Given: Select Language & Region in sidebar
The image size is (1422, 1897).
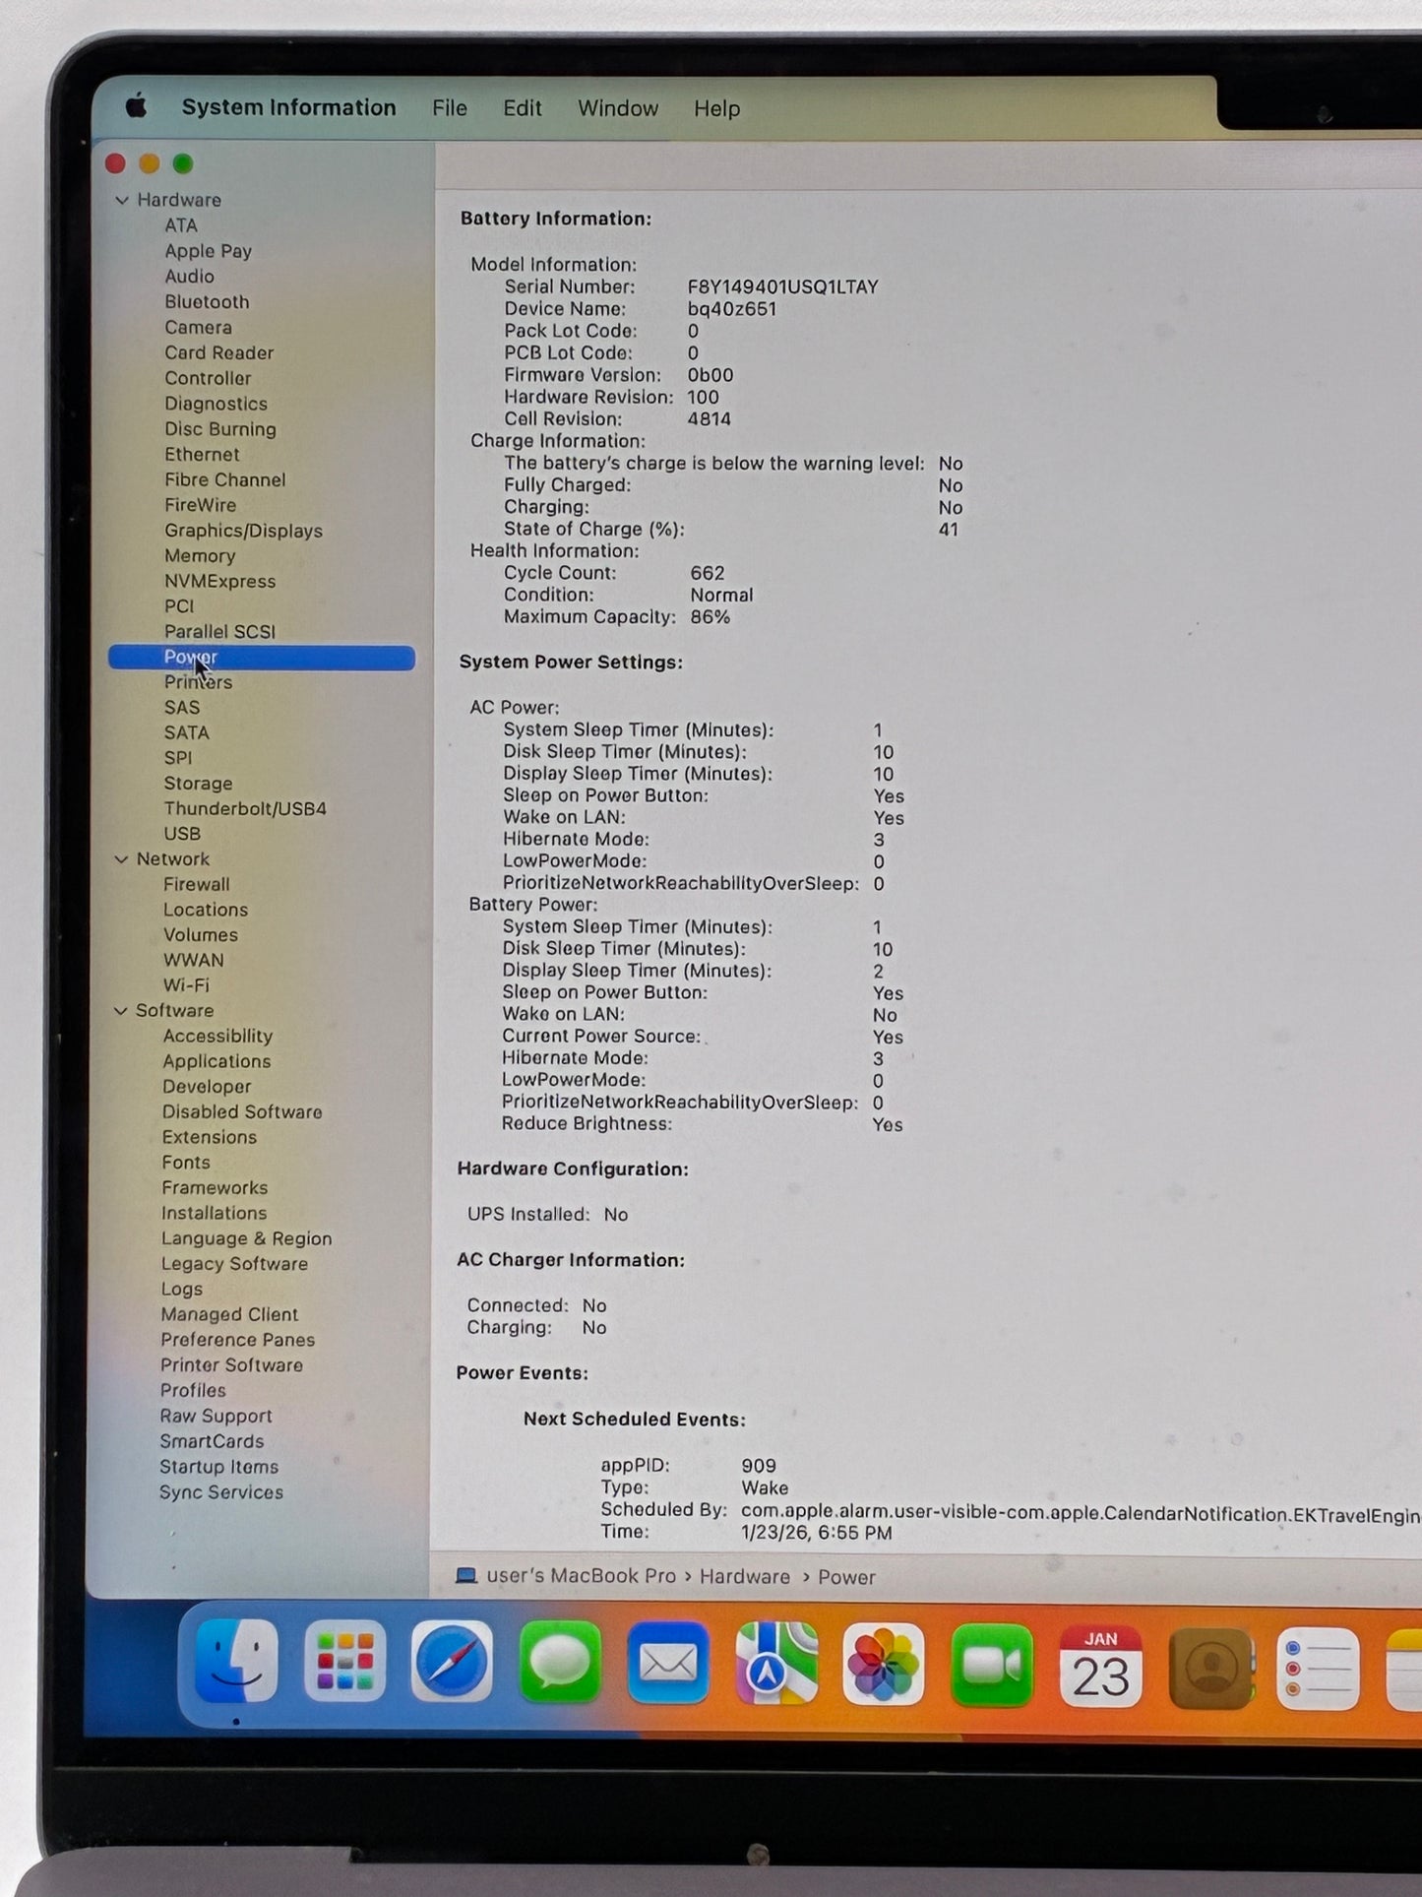Looking at the screenshot, I should click(x=247, y=1238).
